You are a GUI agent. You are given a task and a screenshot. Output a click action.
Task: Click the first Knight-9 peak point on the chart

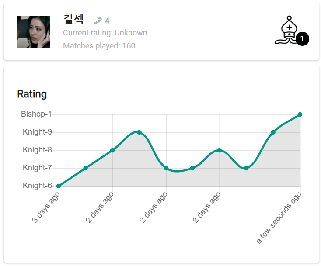point(139,132)
